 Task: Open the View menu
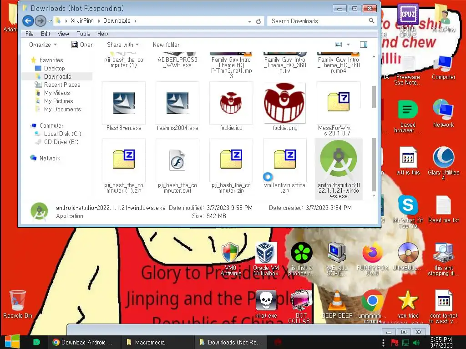click(63, 34)
